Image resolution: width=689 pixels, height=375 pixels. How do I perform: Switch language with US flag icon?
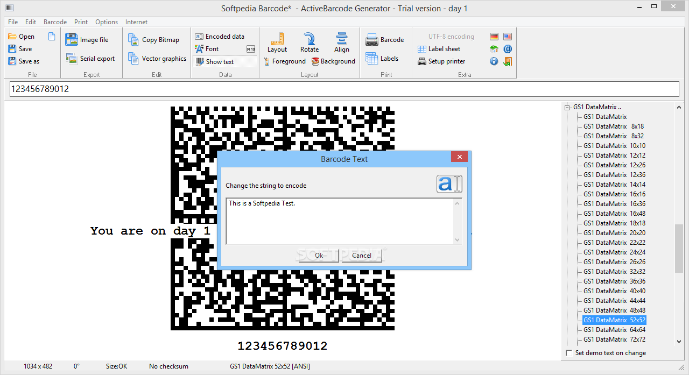coord(508,37)
